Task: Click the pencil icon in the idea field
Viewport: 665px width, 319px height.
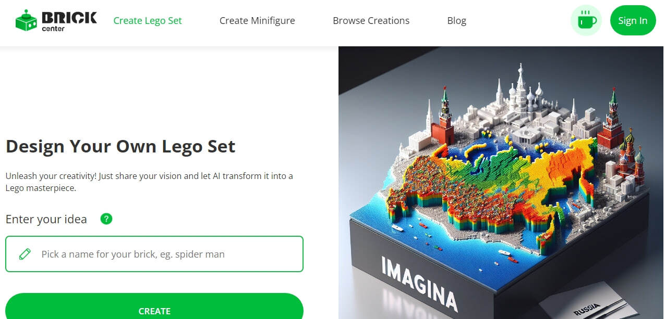Action: pos(25,254)
